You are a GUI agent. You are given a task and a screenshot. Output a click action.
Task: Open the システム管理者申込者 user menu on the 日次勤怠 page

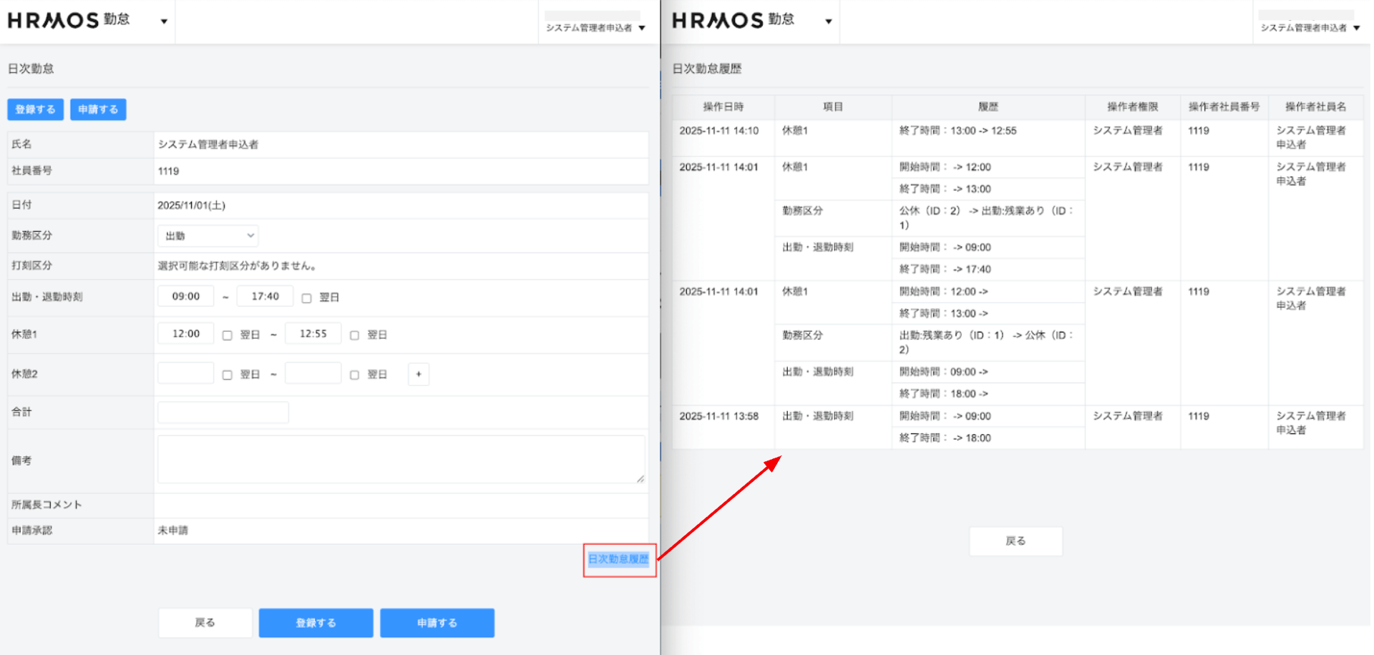[x=595, y=28]
